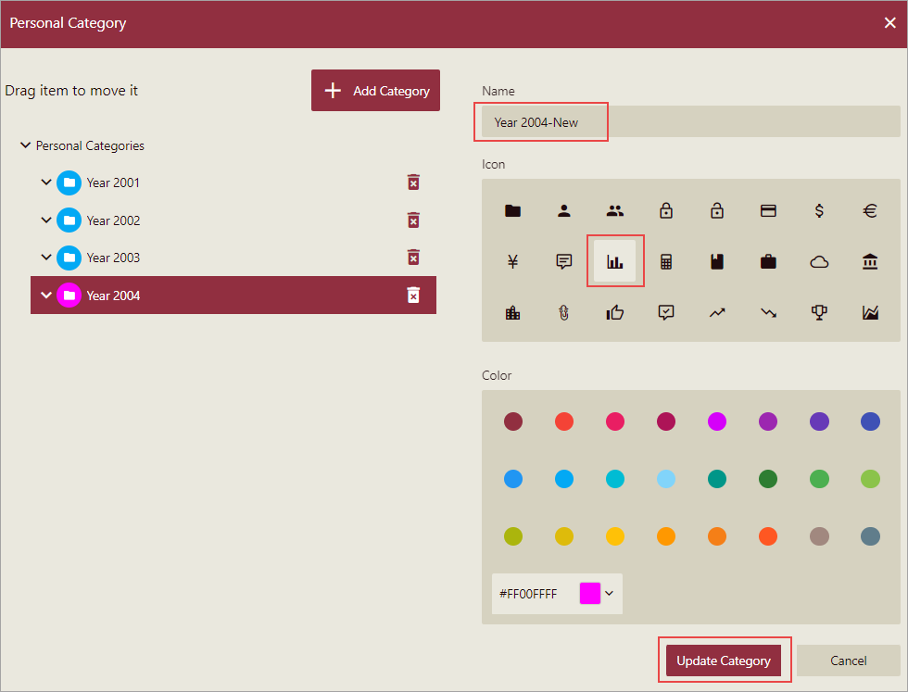Select the bank building icon

pos(869,261)
